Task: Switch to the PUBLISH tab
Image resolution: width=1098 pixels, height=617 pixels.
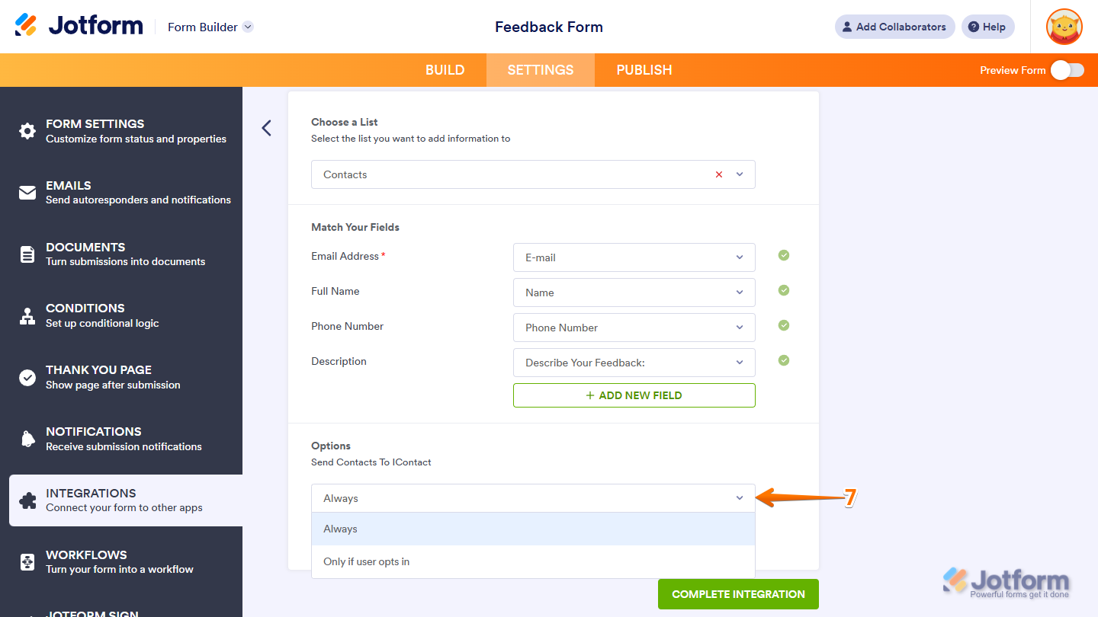Action: coord(644,69)
